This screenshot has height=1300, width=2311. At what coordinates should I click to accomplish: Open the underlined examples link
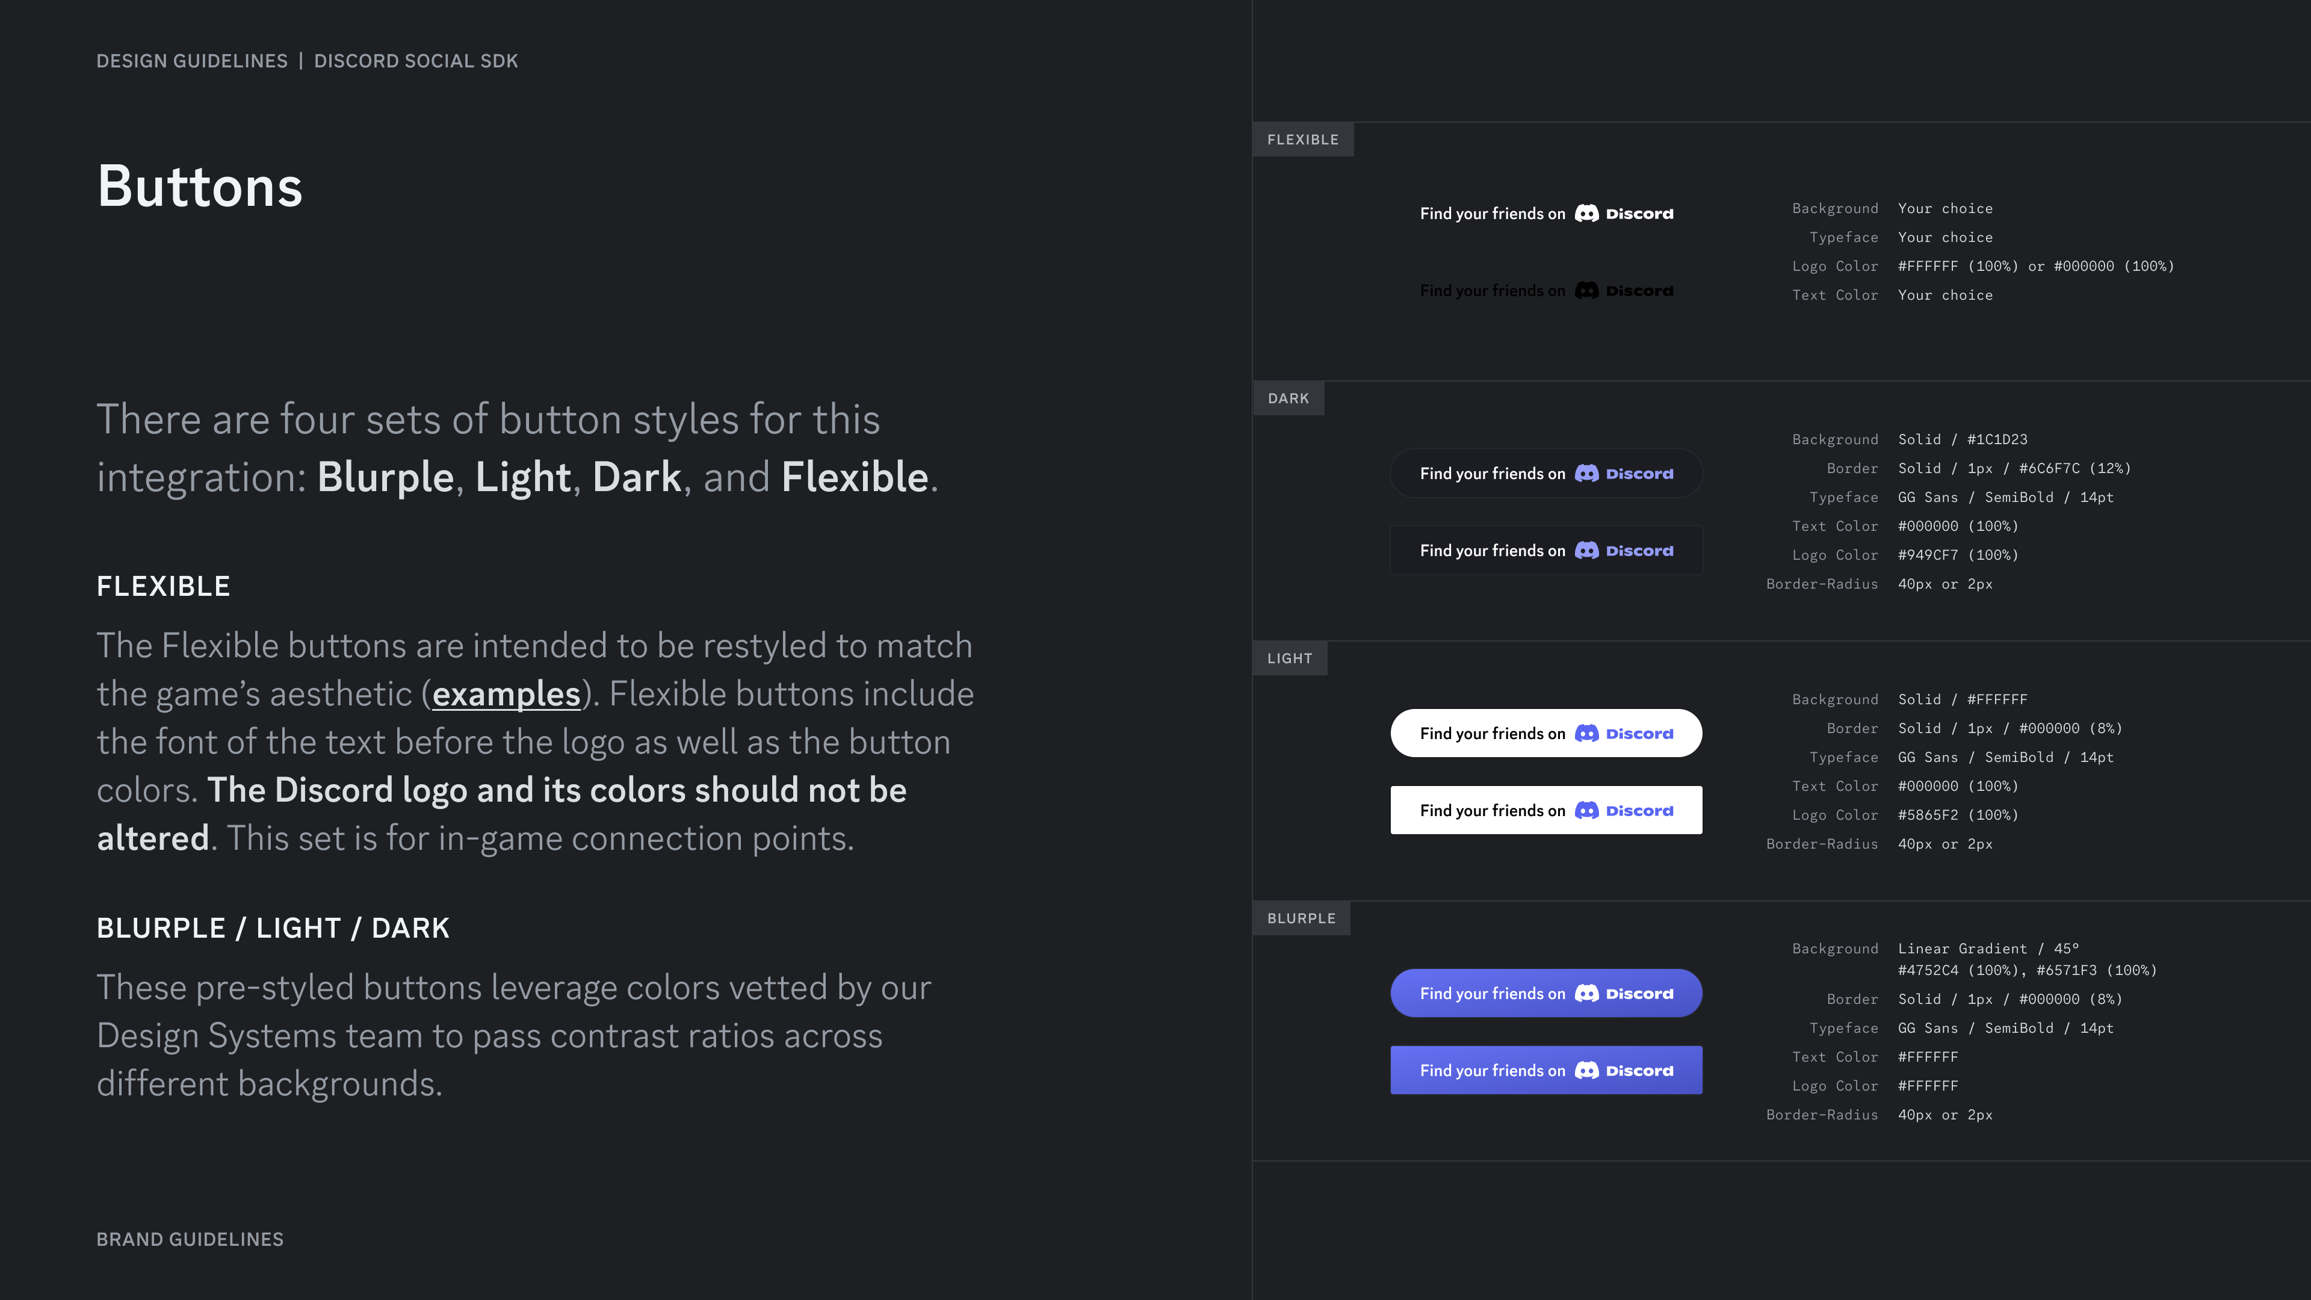coord(506,695)
